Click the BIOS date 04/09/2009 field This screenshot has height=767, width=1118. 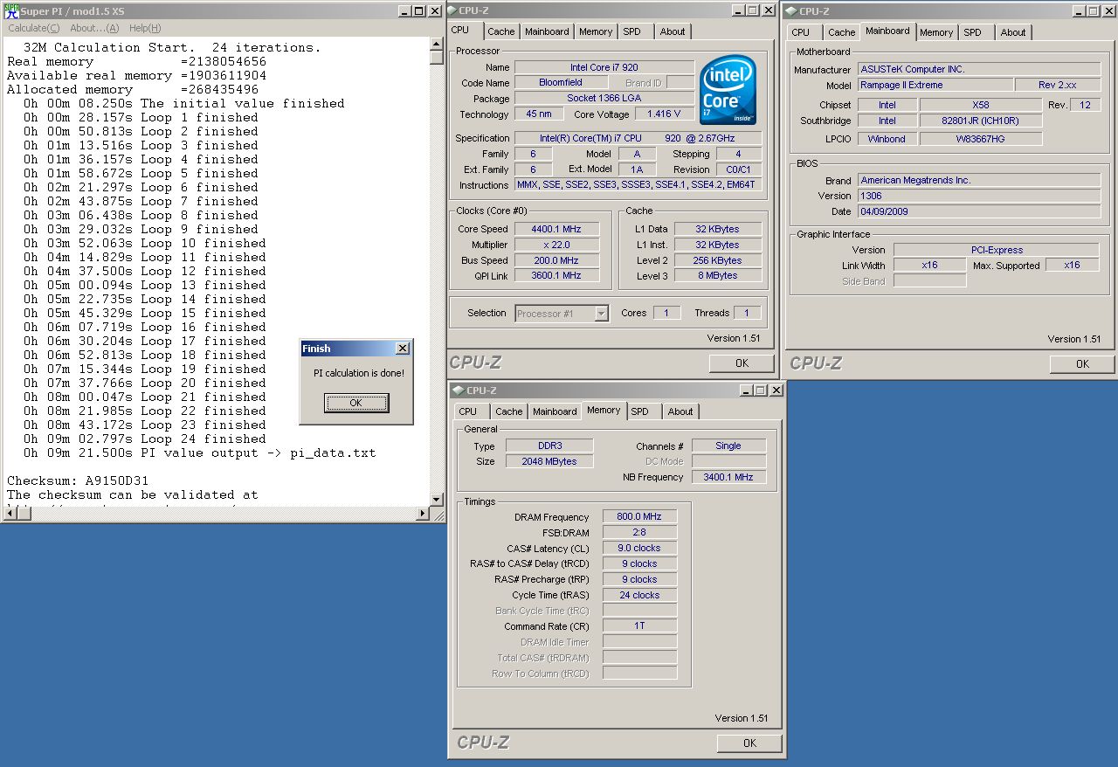coord(979,211)
